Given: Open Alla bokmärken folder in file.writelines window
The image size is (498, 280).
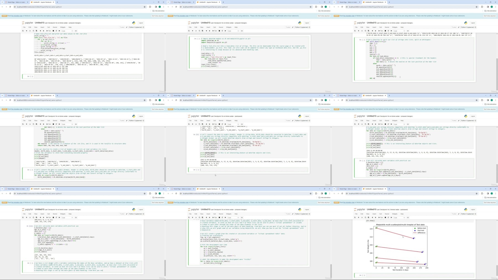Looking at the screenshot, I should 159,11.
